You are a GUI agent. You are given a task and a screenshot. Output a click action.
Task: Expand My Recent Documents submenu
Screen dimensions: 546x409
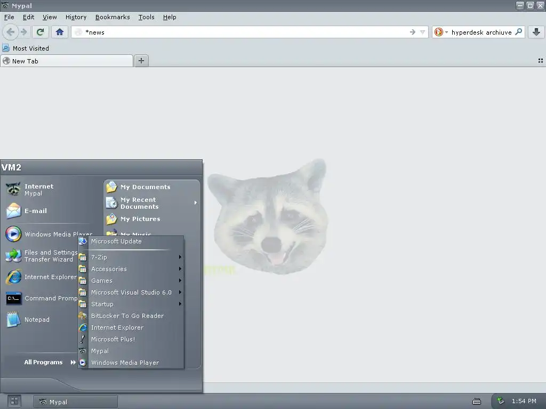pyautogui.click(x=152, y=203)
